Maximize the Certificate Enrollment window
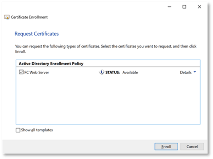This screenshot has width=213, height=159. click(x=184, y=6)
